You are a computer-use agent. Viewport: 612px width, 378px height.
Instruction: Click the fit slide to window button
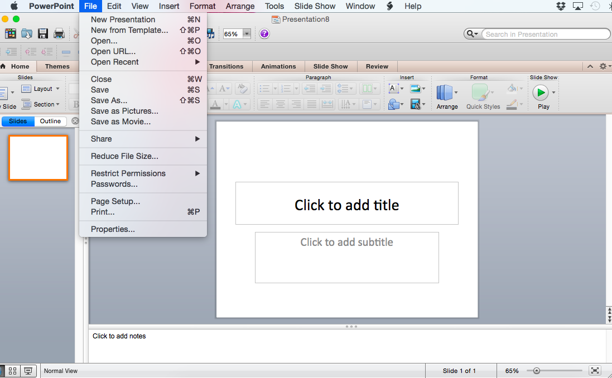595,371
